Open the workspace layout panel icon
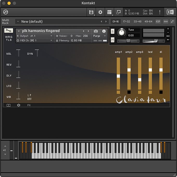 point(110,12)
